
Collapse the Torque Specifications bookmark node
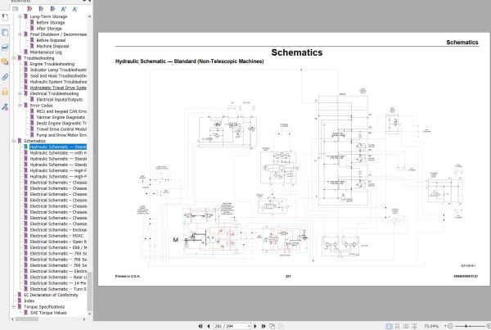14,307
